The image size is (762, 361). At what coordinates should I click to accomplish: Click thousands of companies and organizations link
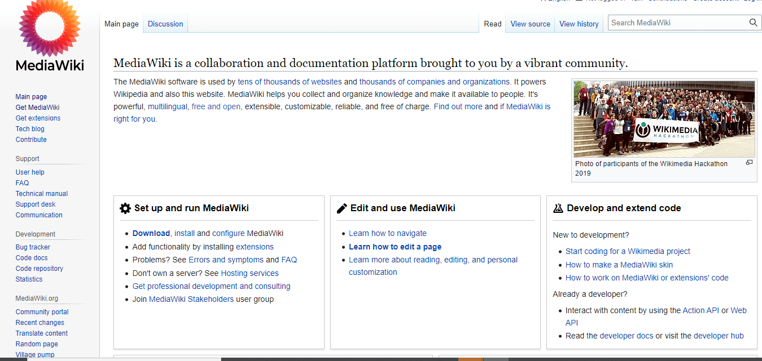pos(435,82)
